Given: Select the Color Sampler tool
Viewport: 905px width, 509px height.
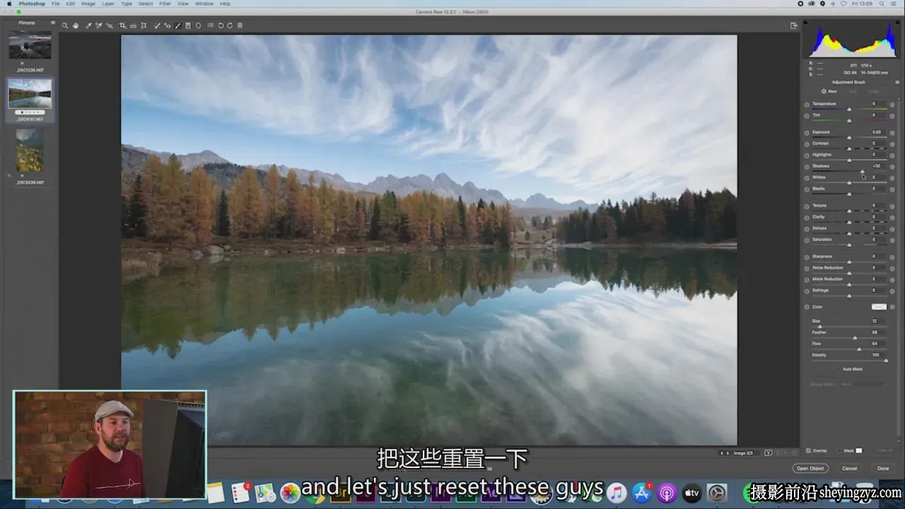Looking at the screenshot, I should [99, 25].
